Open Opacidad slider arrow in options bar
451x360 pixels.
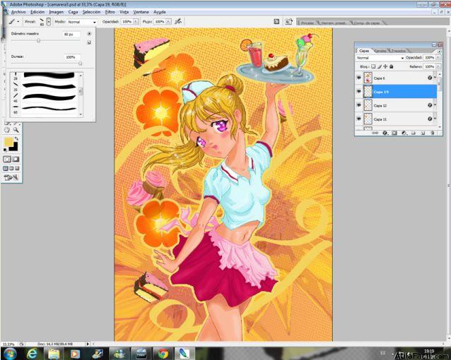click(x=136, y=22)
